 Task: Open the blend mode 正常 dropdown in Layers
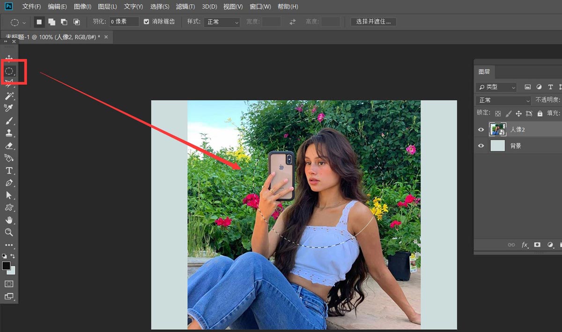(503, 100)
